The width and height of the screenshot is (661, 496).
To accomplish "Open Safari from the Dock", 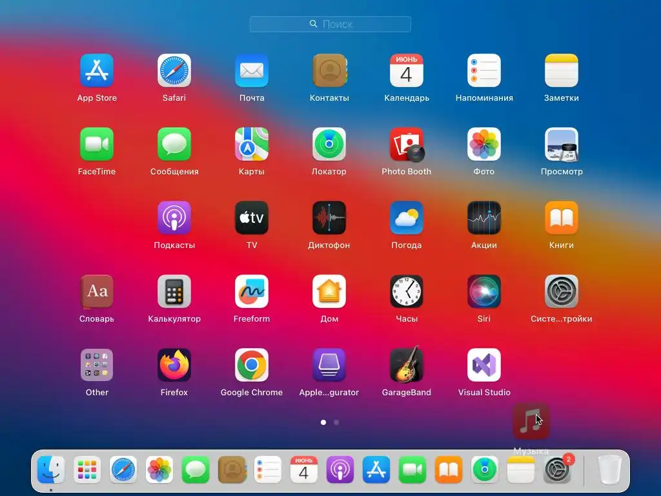I will pos(123,470).
